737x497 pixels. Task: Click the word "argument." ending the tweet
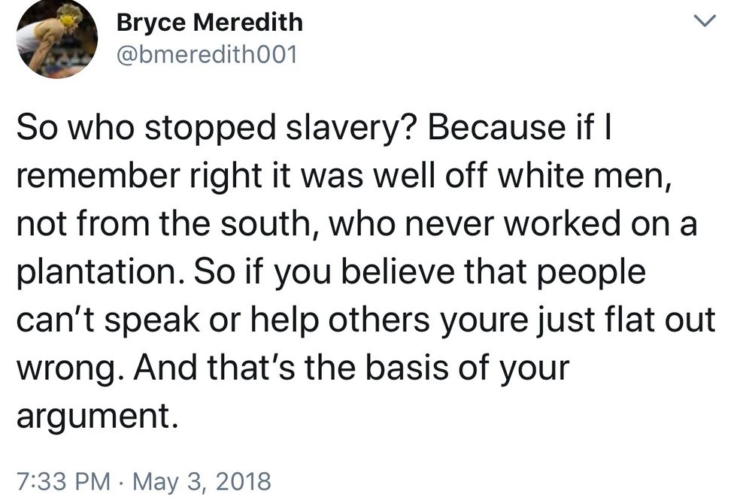[x=98, y=414]
